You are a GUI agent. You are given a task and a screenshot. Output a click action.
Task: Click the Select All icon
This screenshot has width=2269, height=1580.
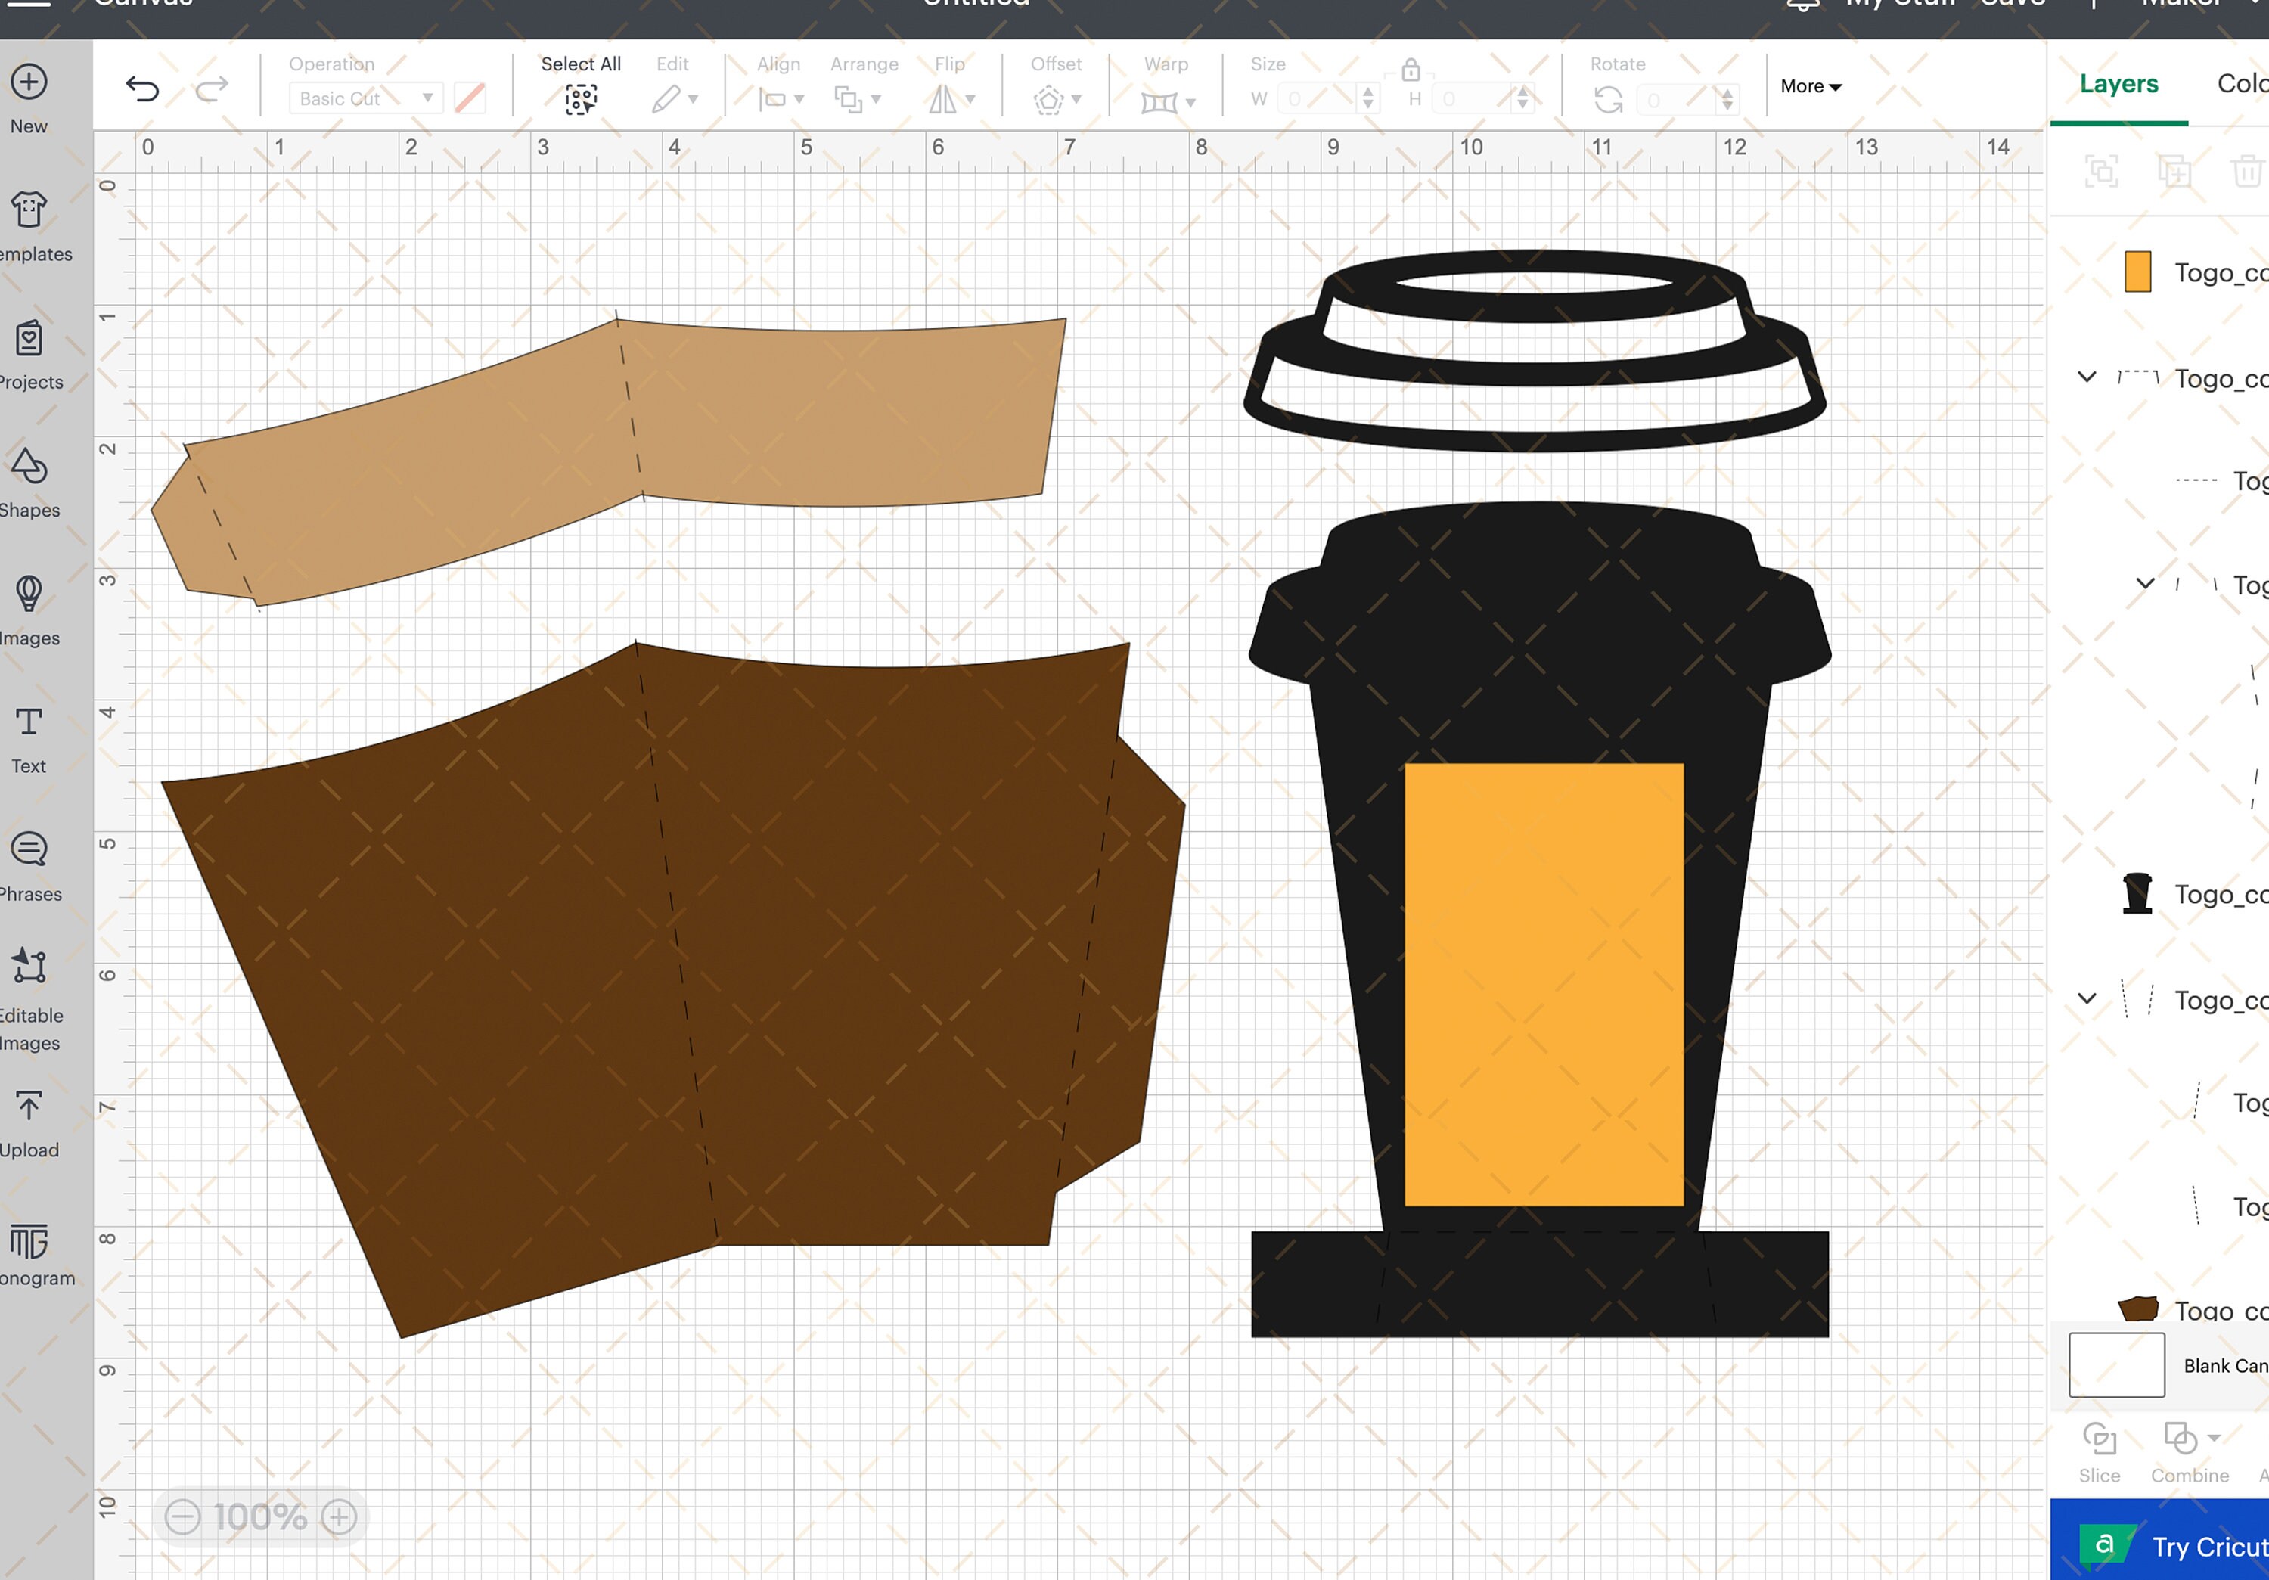[x=580, y=99]
